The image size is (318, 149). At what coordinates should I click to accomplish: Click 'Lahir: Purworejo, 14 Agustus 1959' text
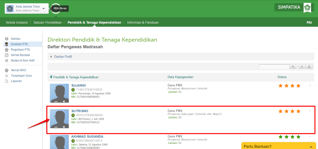click(91, 93)
